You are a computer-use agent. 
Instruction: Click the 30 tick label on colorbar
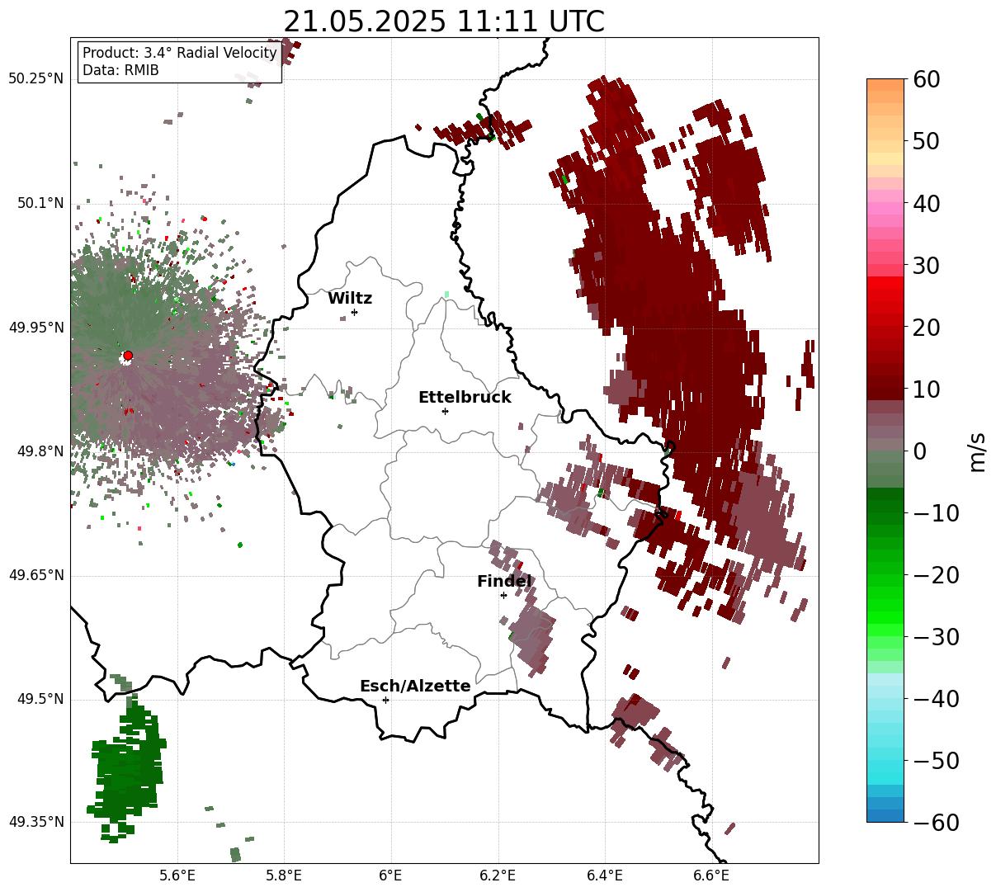[928, 266]
